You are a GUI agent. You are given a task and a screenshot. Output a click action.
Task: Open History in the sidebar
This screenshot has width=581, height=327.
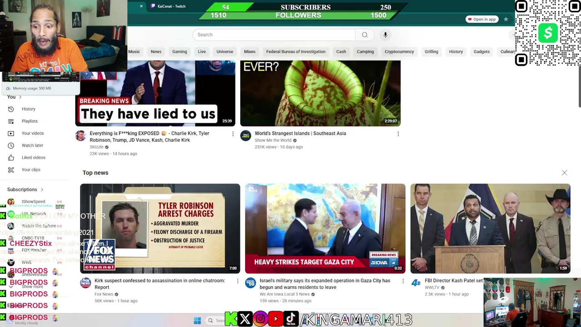(28, 109)
